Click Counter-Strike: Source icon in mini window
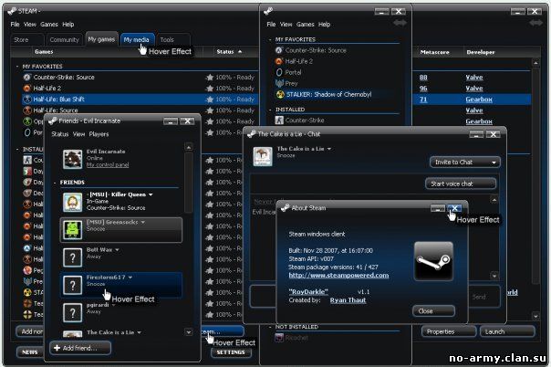The height and width of the screenshot is (367, 551). [x=279, y=50]
